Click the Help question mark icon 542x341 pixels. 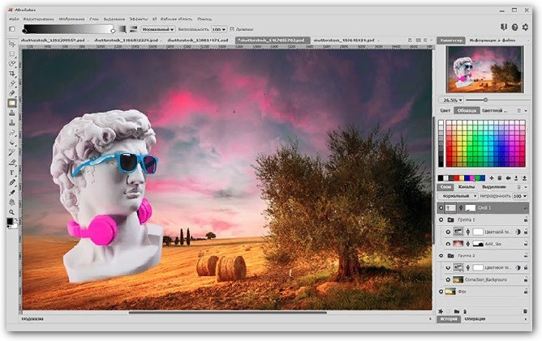(x=514, y=28)
